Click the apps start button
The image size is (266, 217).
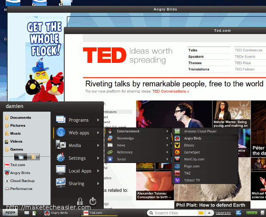tap(10, 213)
